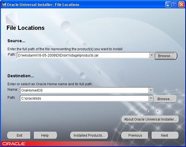Expand the Oracle Home Name dropdown
This screenshot has height=147, width=186.
click(x=151, y=90)
